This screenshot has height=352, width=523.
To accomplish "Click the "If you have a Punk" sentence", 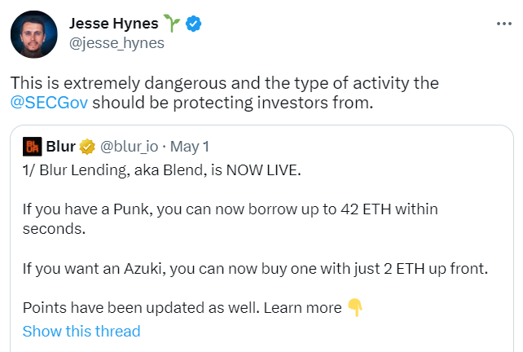I will [x=230, y=209].
